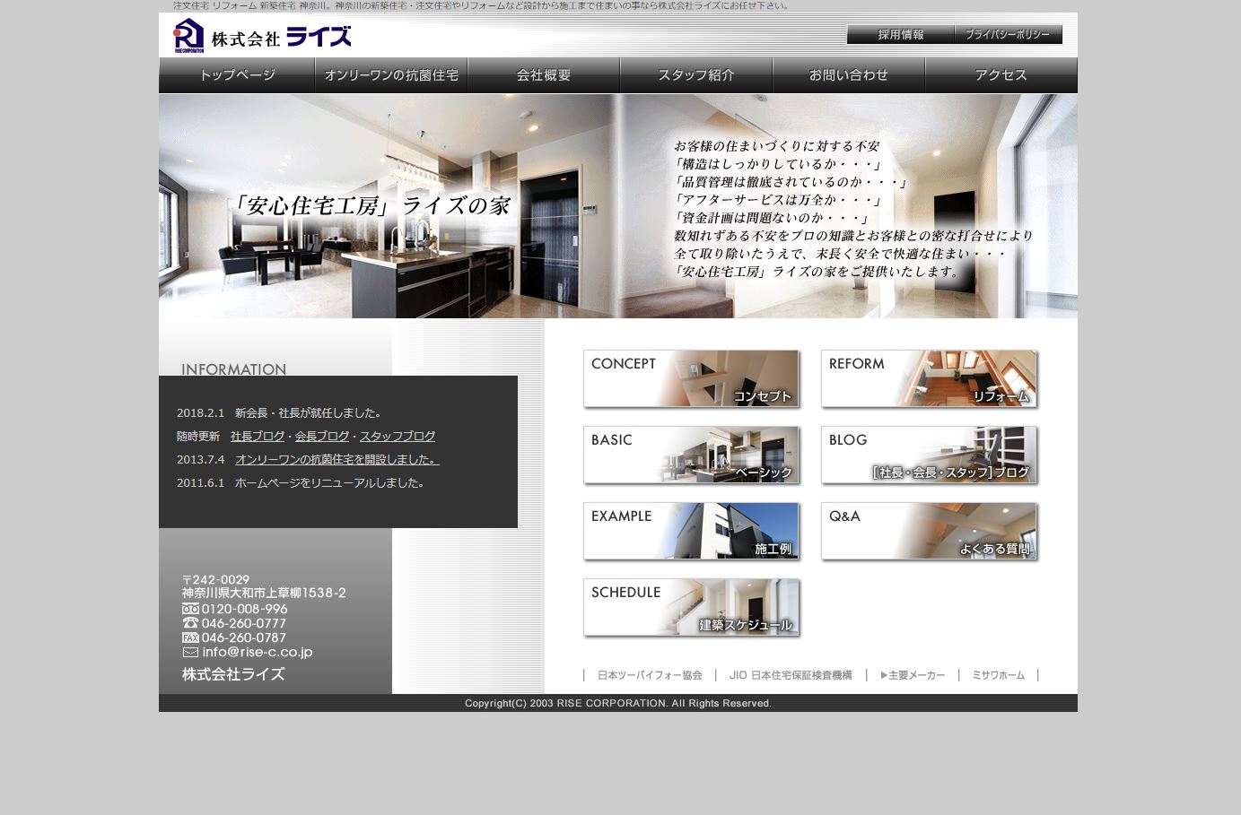Open the お問い合わせ navigation tab
Screen dimensions: 1241x815
point(848,75)
